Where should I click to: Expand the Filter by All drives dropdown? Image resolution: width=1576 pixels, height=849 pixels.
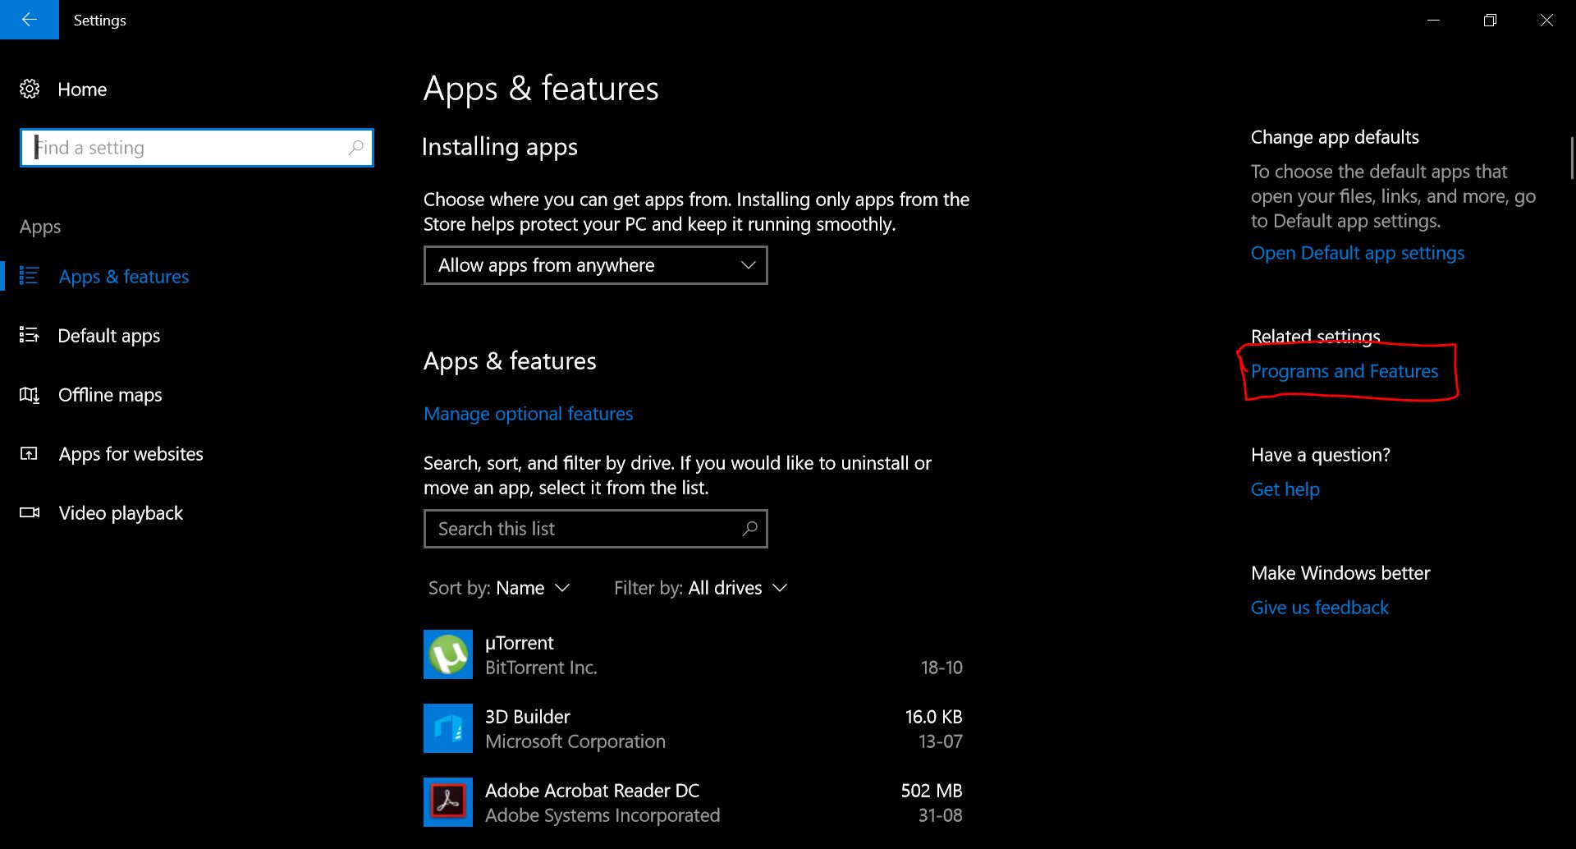point(700,588)
